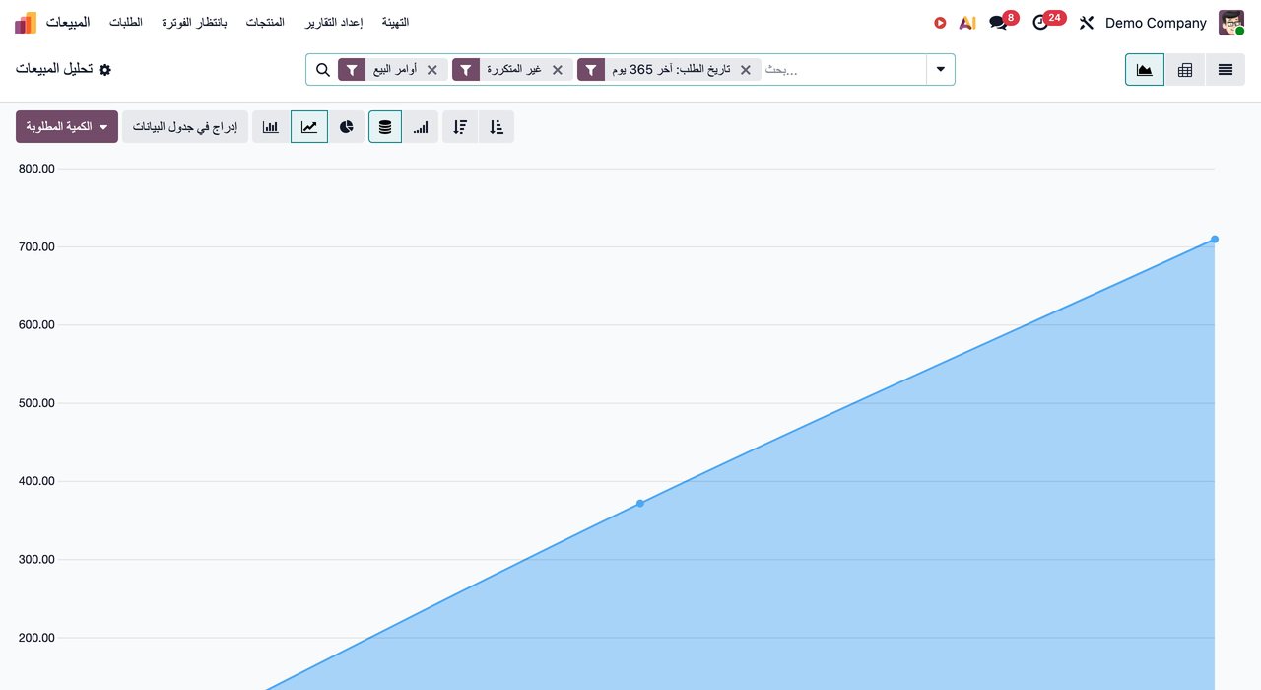
Task: Open the بانتظار الفوترة menu
Action: [194, 23]
